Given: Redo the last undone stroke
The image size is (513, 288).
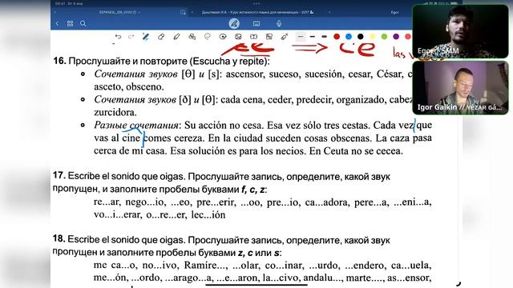Looking at the screenshot, I should click(131, 37).
